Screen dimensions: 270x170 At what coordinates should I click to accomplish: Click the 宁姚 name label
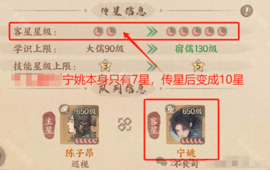[186, 153]
